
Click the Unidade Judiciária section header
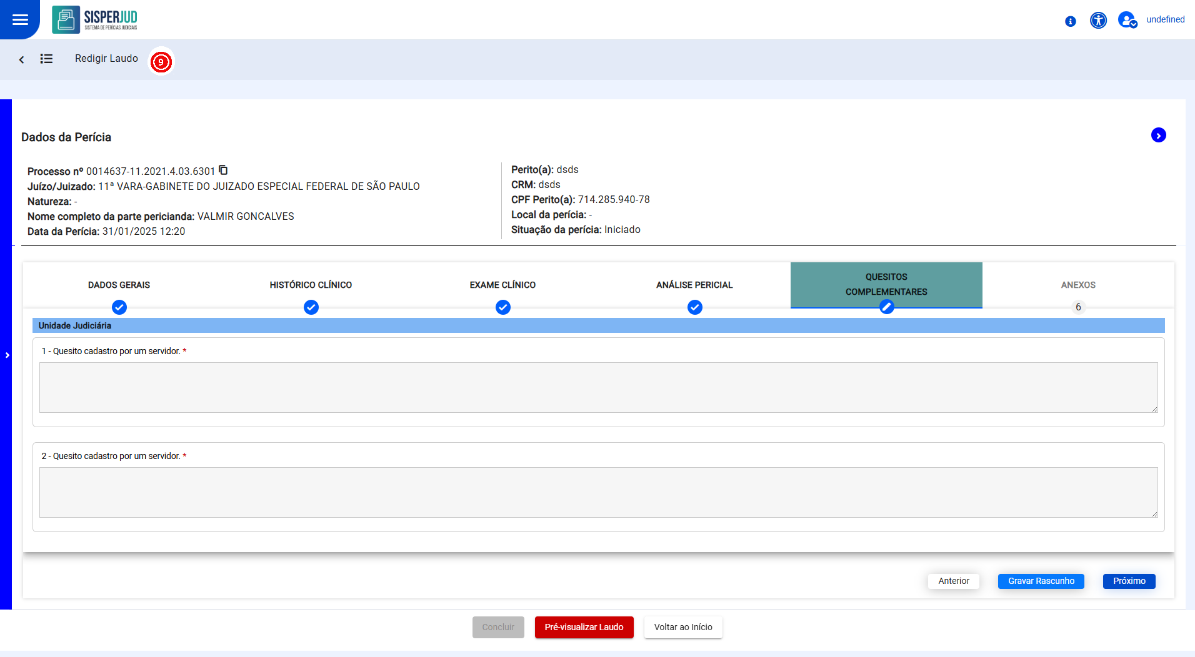(598, 325)
